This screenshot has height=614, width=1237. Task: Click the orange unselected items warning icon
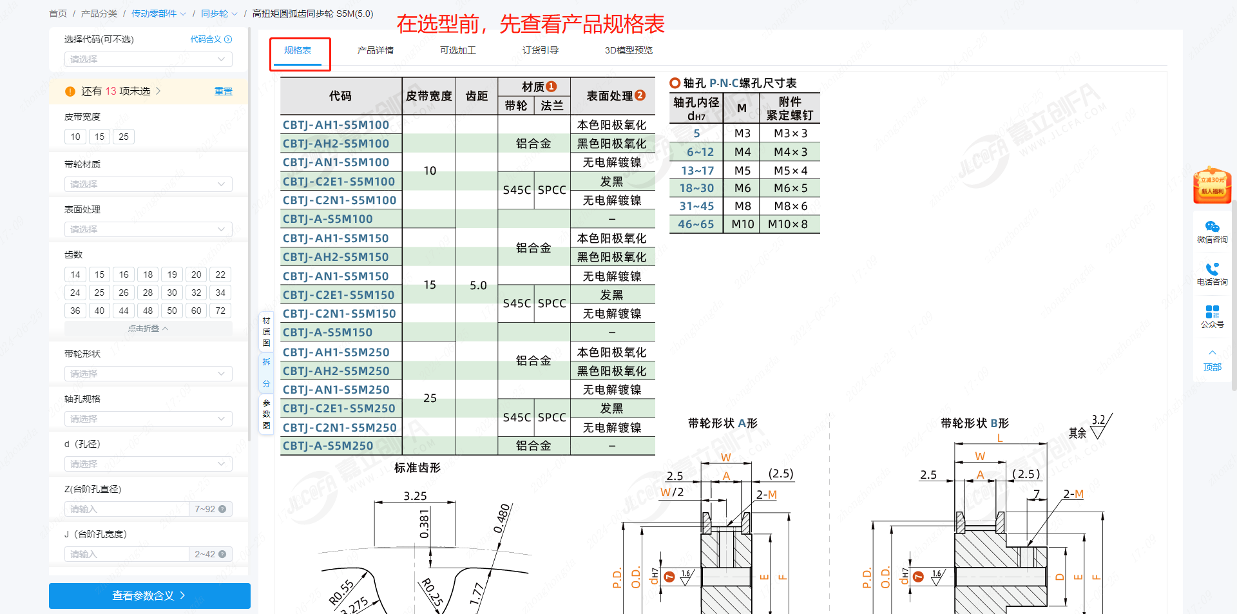[x=70, y=91]
